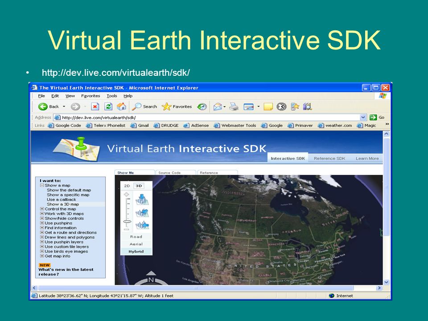Image resolution: width=428 pixels, height=321 pixels.
Task: Expand 'Use birds eye images' node
Action: pyautogui.click(x=42, y=251)
